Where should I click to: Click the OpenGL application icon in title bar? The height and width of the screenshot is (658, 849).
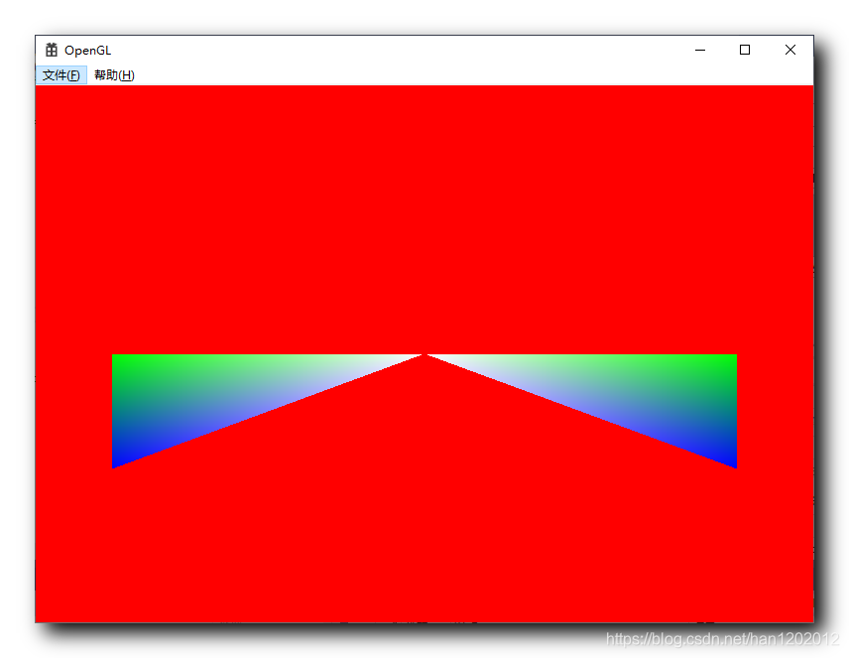point(50,50)
